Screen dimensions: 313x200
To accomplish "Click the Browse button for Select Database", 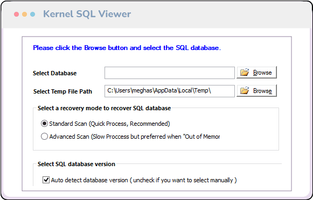I will 256,73.
